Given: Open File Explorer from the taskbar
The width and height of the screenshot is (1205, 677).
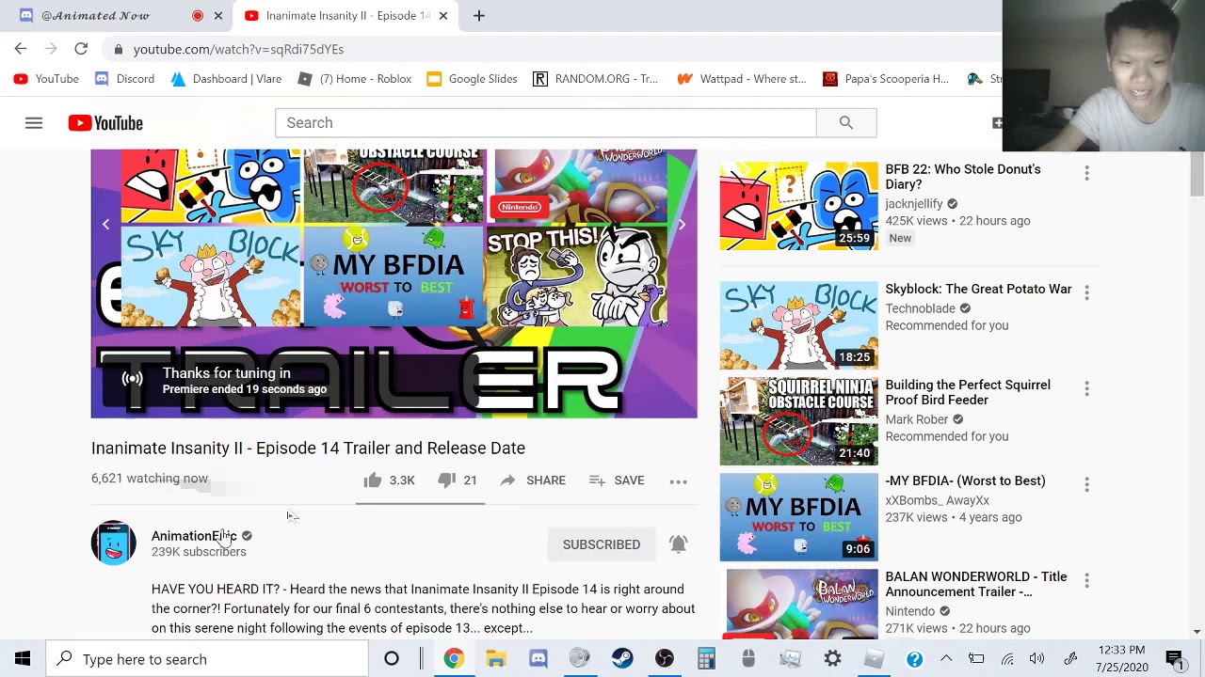Looking at the screenshot, I should 496,659.
